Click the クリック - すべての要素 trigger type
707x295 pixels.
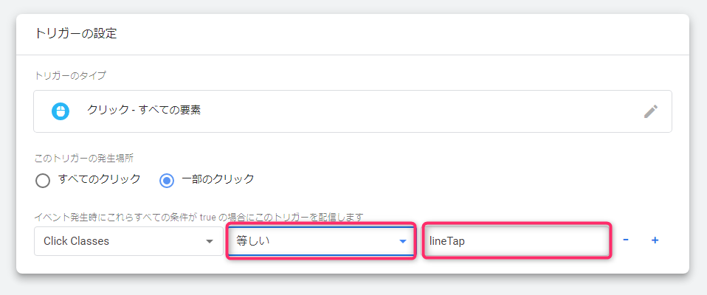click(144, 111)
